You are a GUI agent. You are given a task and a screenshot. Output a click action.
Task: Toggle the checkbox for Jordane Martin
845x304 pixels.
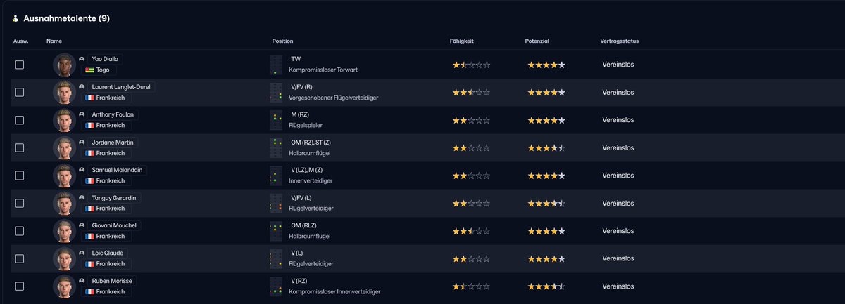point(20,147)
